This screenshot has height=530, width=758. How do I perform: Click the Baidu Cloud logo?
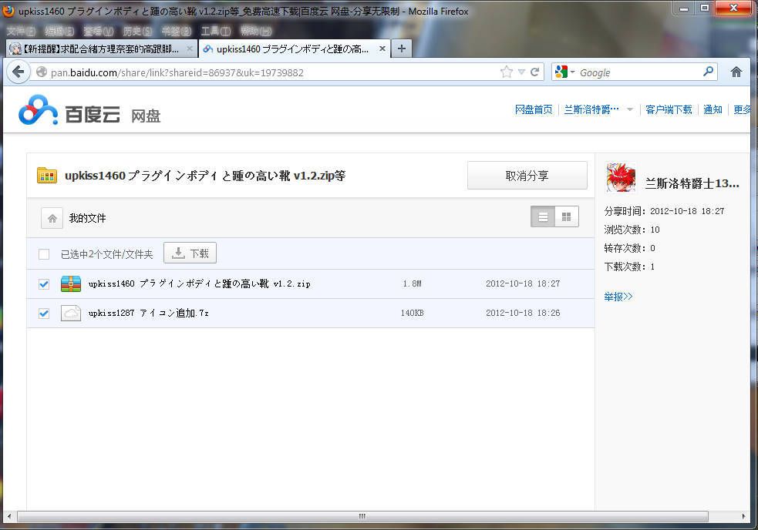click(89, 110)
